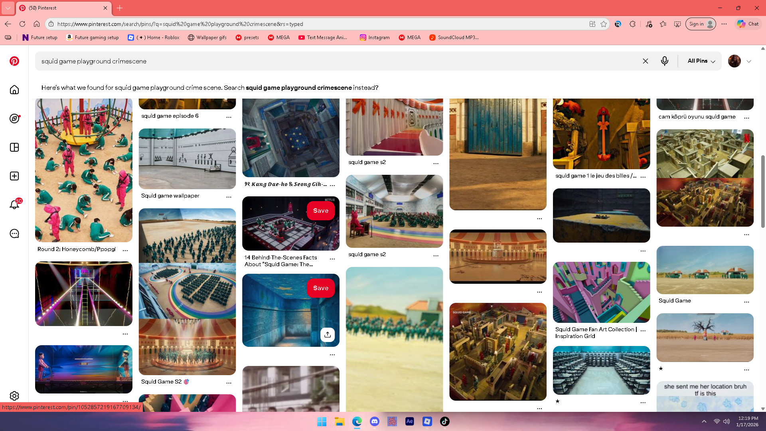Open the Wallpaper gifs bookmark
This screenshot has width=766, height=431.
[x=207, y=38]
